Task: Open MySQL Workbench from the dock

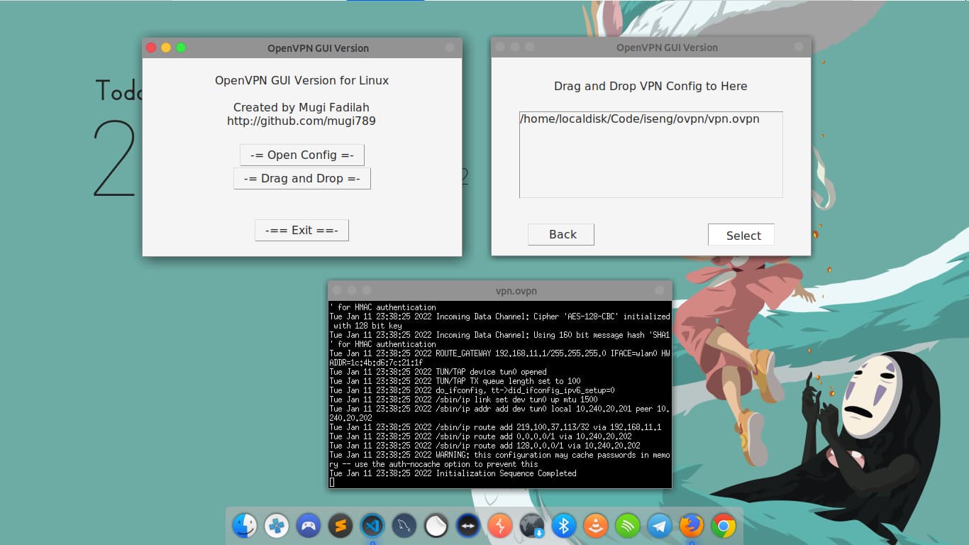Action: point(404,525)
